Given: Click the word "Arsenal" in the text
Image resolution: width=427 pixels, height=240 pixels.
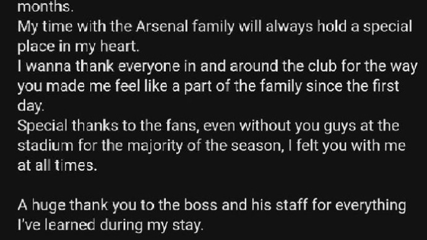Looking at the screenshot, I should pos(162,27).
